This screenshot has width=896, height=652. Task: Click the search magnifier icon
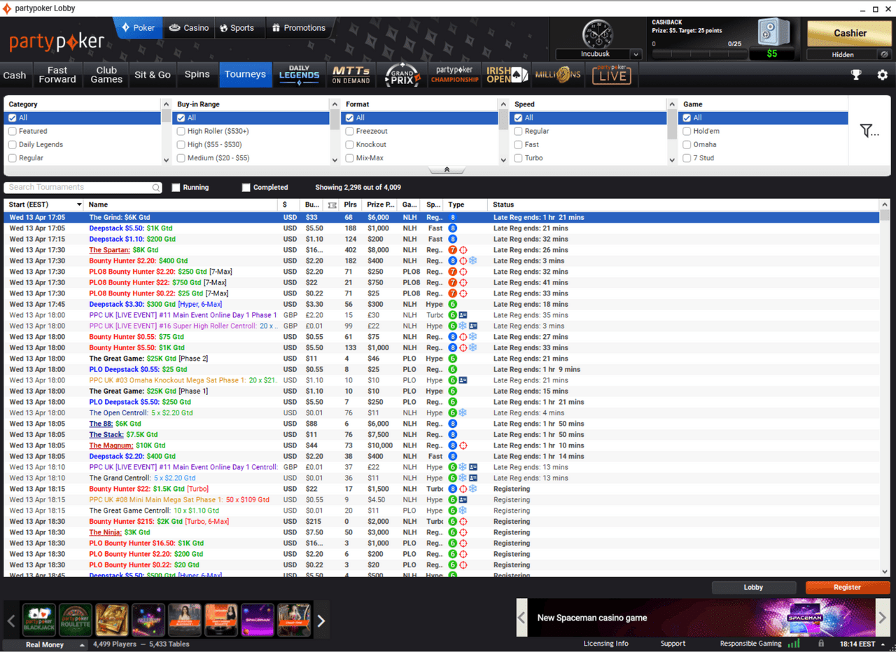156,188
